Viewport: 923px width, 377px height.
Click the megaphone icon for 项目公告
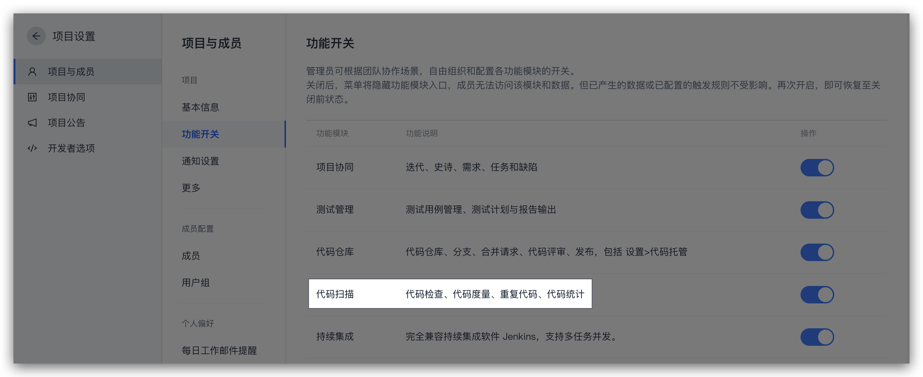[32, 123]
